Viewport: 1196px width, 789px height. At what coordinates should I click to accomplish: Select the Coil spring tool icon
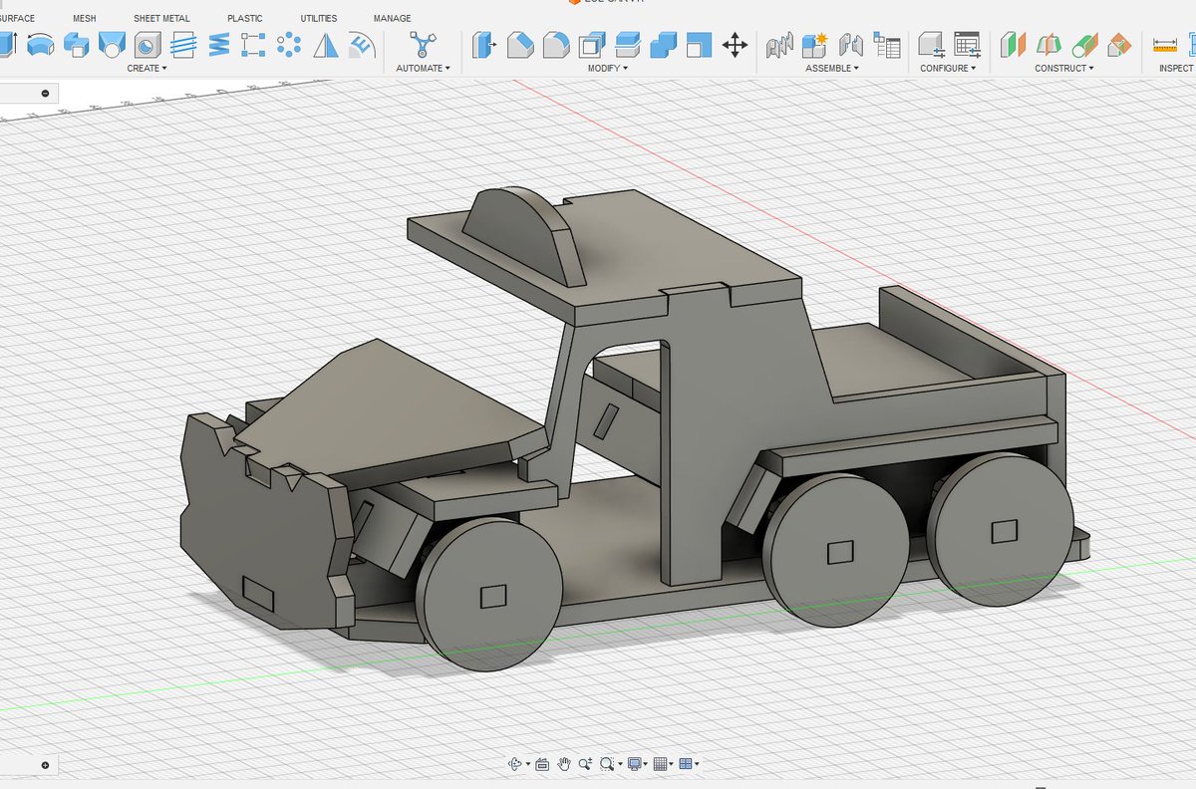pos(218,44)
